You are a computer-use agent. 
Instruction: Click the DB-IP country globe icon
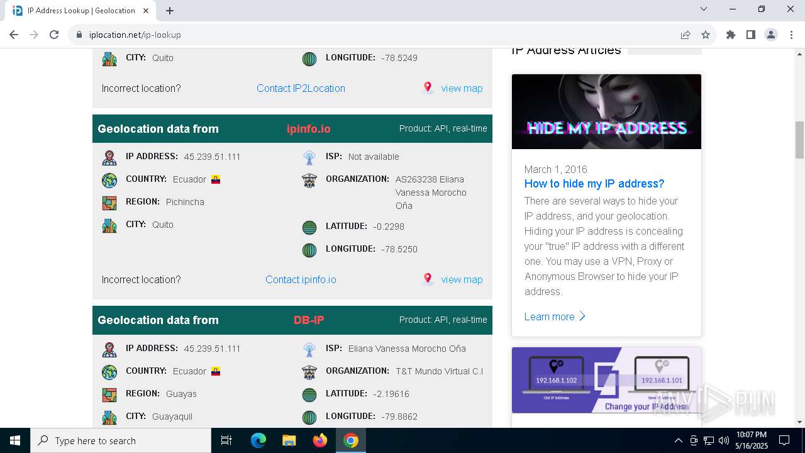pos(109,372)
